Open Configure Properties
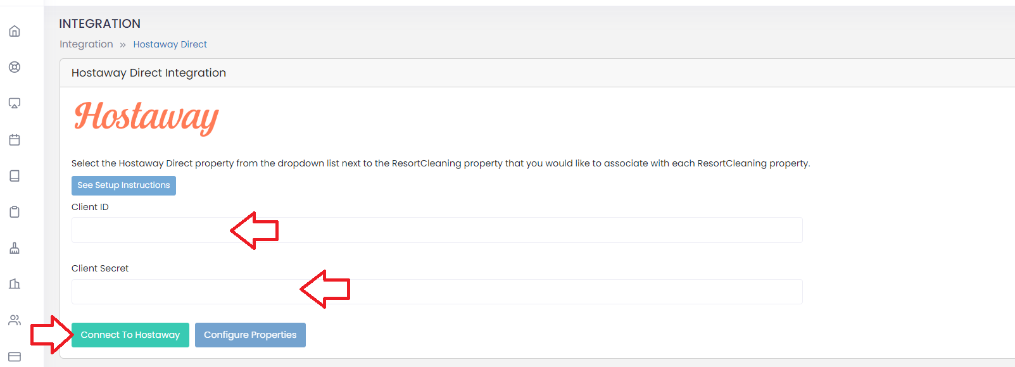This screenshot has width=1015, height=367. point(250,335)
